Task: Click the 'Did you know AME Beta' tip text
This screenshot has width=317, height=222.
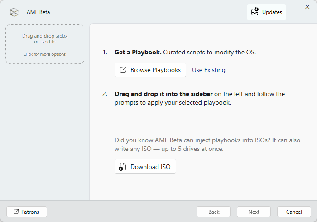Action: tap(207, 145)
